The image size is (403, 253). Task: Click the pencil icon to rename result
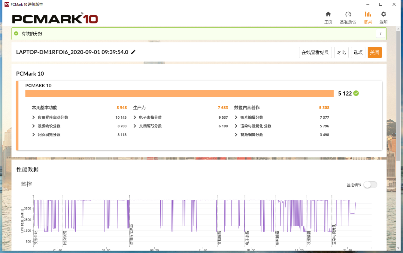point(133,52)
